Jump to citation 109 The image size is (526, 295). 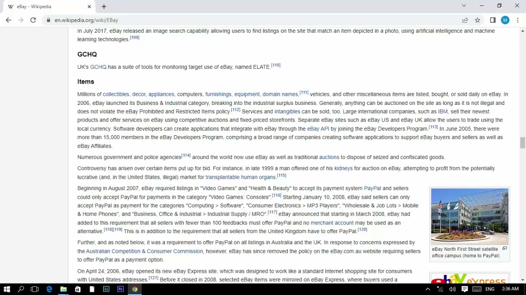(135, 37)
